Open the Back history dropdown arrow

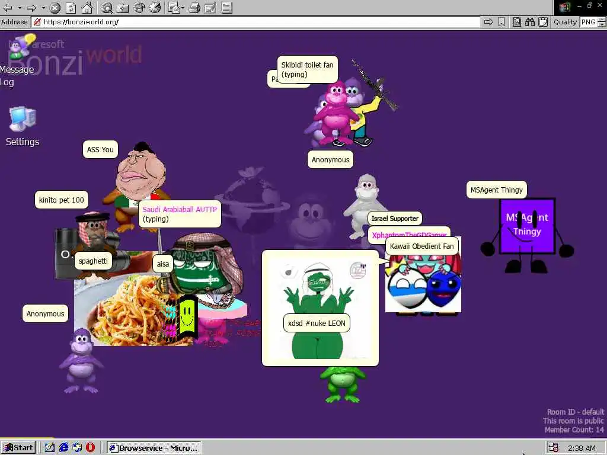click(19, 7)
